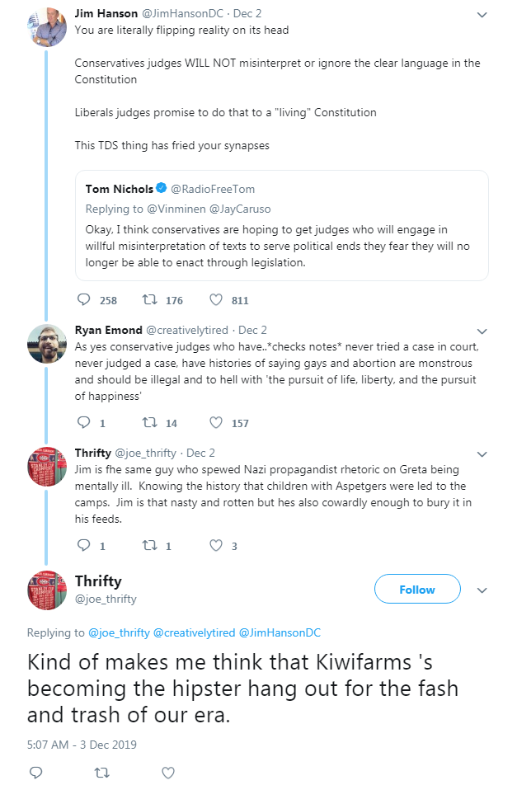This screenshot has width=517, height=785.
Task: Retweet Ryan Emond's tweet with 14 retweets
Action: [149, 422]
